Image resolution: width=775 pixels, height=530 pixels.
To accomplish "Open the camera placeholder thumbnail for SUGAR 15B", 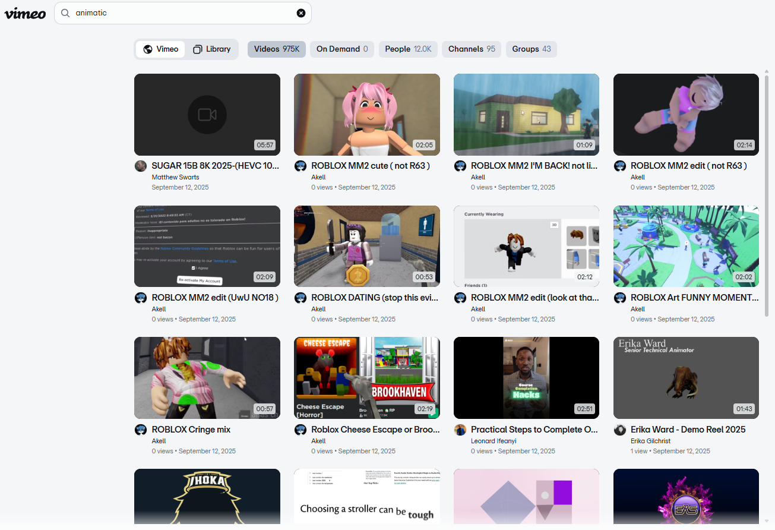I will 207,115.
